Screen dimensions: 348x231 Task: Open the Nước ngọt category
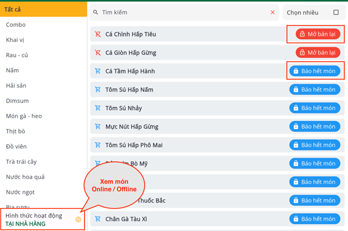tap(20, 192)
